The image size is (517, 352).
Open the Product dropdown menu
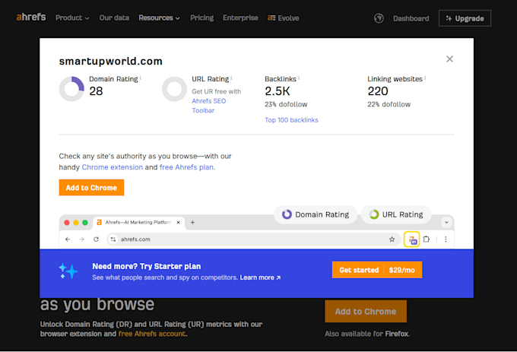click(72, 17)
